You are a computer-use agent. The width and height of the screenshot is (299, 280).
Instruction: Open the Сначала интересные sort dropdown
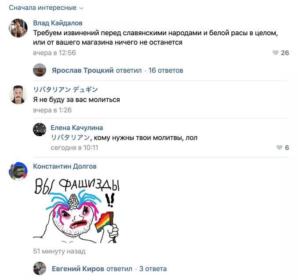pos(46,7)
